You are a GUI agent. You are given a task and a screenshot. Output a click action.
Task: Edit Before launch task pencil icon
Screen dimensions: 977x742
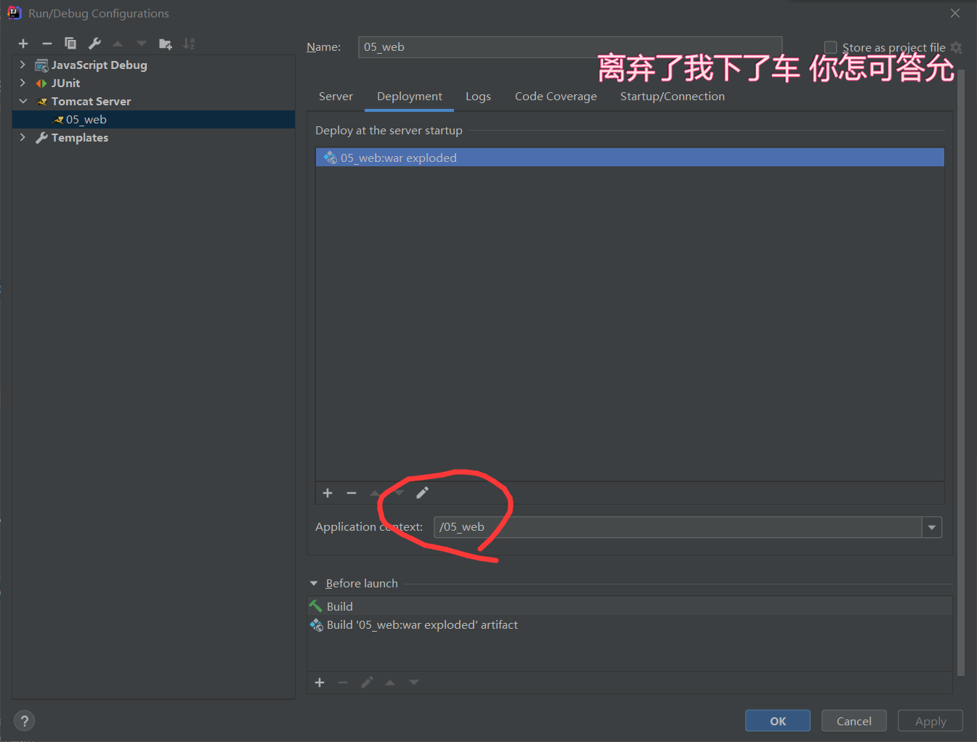[x=367, y=682]
